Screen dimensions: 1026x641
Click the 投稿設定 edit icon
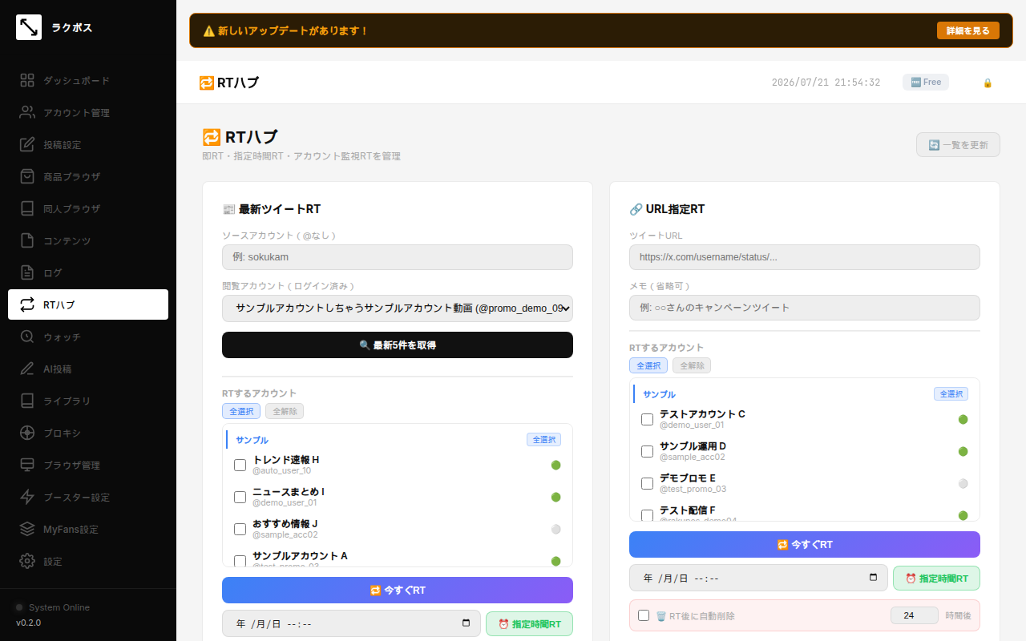point(27,144)
